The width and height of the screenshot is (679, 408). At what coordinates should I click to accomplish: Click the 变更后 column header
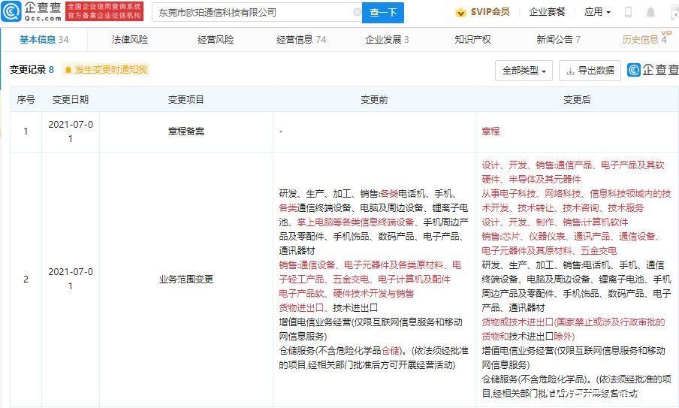[577, 100]
